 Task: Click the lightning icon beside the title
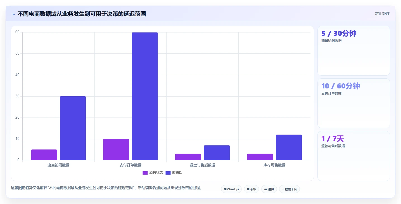(x=13, y=14)
